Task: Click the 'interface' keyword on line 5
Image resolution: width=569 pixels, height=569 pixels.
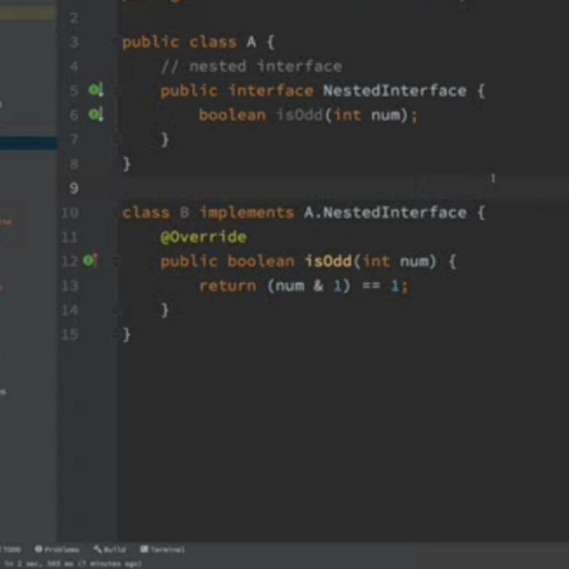Action: (x=270, y=91)
